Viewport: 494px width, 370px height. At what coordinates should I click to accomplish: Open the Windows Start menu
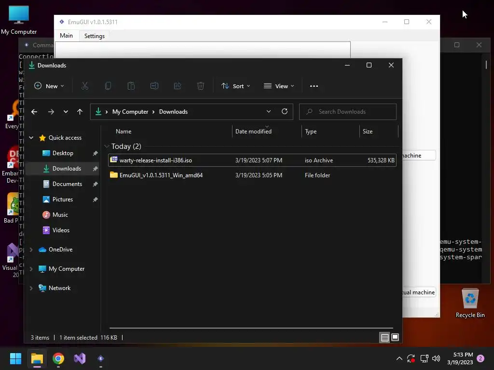pyautogui.click(x=16, y=358)
